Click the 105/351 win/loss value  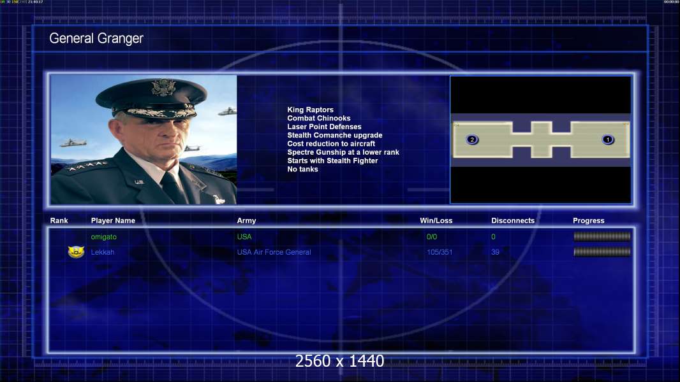pyautogui.click(x=440, y=251)
